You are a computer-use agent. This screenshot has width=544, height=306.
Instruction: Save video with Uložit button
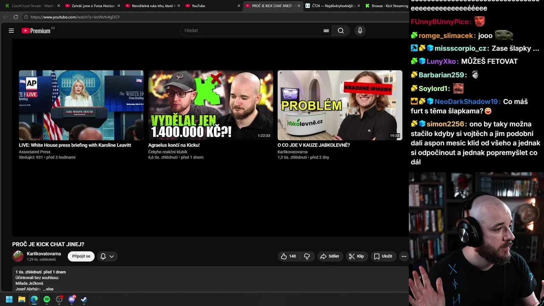coord(383,256)
